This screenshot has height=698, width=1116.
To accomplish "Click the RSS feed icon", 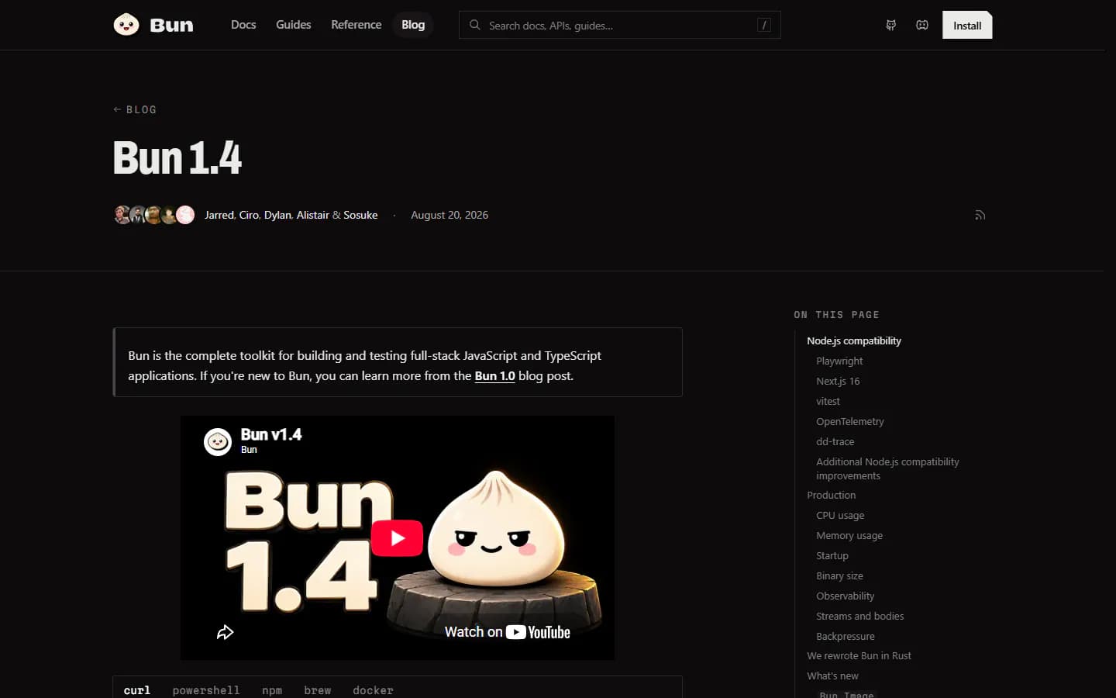I will click(x=980, y=215).
